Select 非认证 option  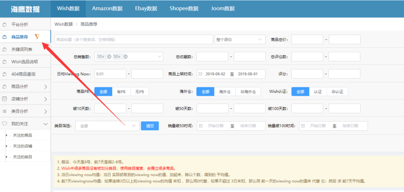[337, 92]
